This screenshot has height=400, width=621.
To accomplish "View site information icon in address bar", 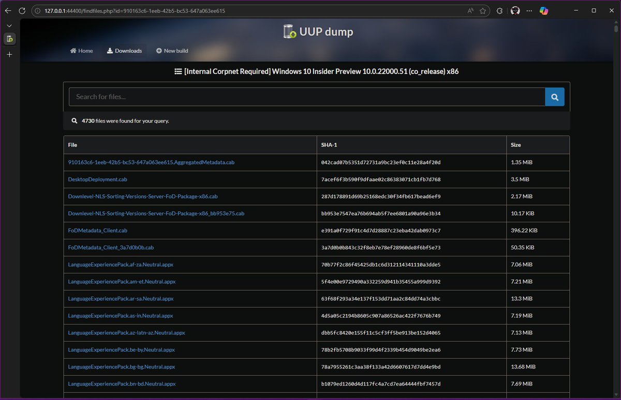I will [38, 10].
